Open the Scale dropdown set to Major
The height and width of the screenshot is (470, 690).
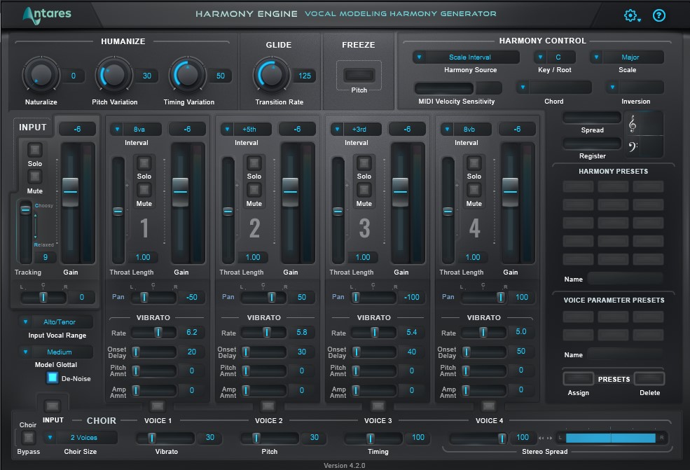click(x=626, y=57)
